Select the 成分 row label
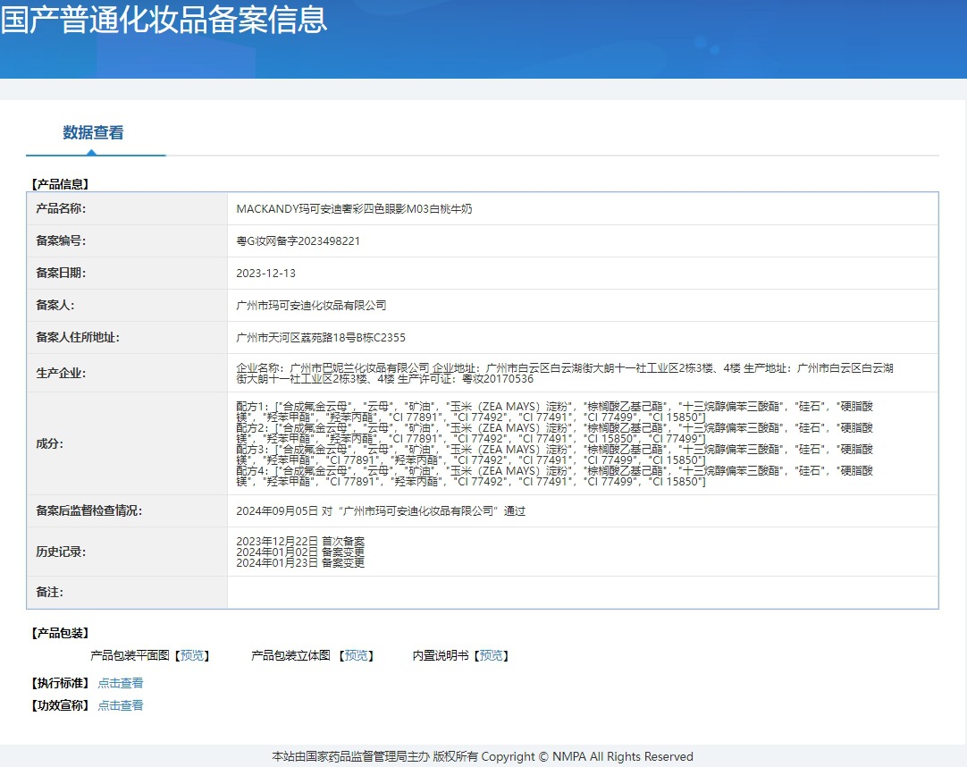The width and height of the screenshot is (967, 767). (50, 443)
